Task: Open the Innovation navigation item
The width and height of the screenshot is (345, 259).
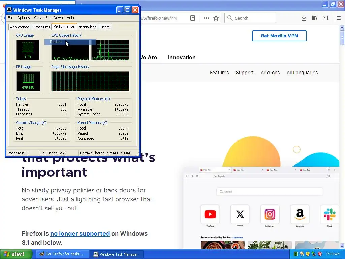Action: 182,57
